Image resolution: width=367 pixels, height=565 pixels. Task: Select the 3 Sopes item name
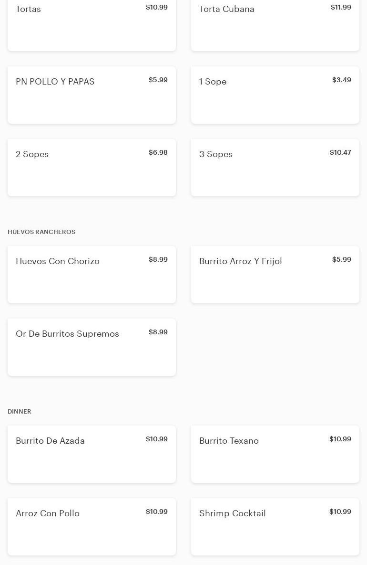tap(215, 154)
